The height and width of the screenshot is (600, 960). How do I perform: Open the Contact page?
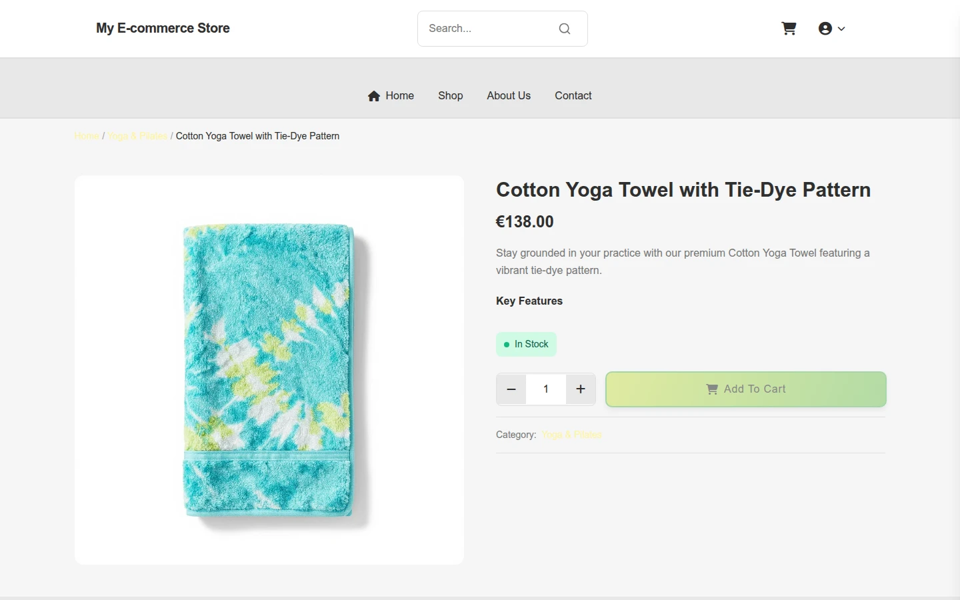[573, 96]
